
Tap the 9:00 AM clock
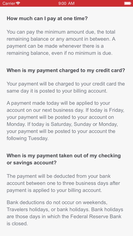tap(66, 3)
